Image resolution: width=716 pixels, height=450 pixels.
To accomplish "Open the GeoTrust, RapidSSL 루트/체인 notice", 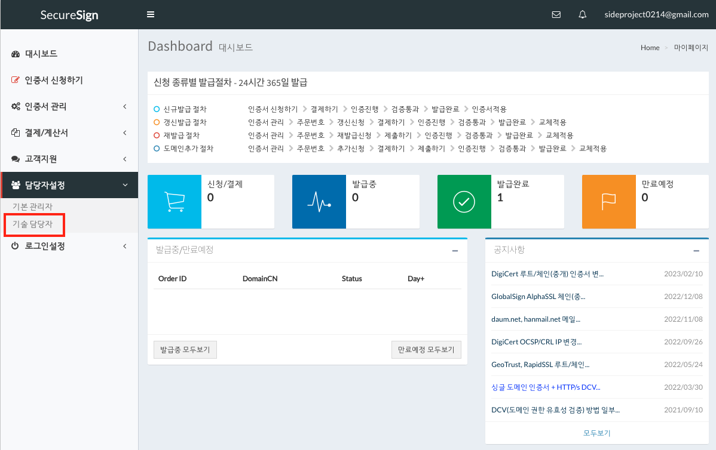I will click(x=540, y=365).
